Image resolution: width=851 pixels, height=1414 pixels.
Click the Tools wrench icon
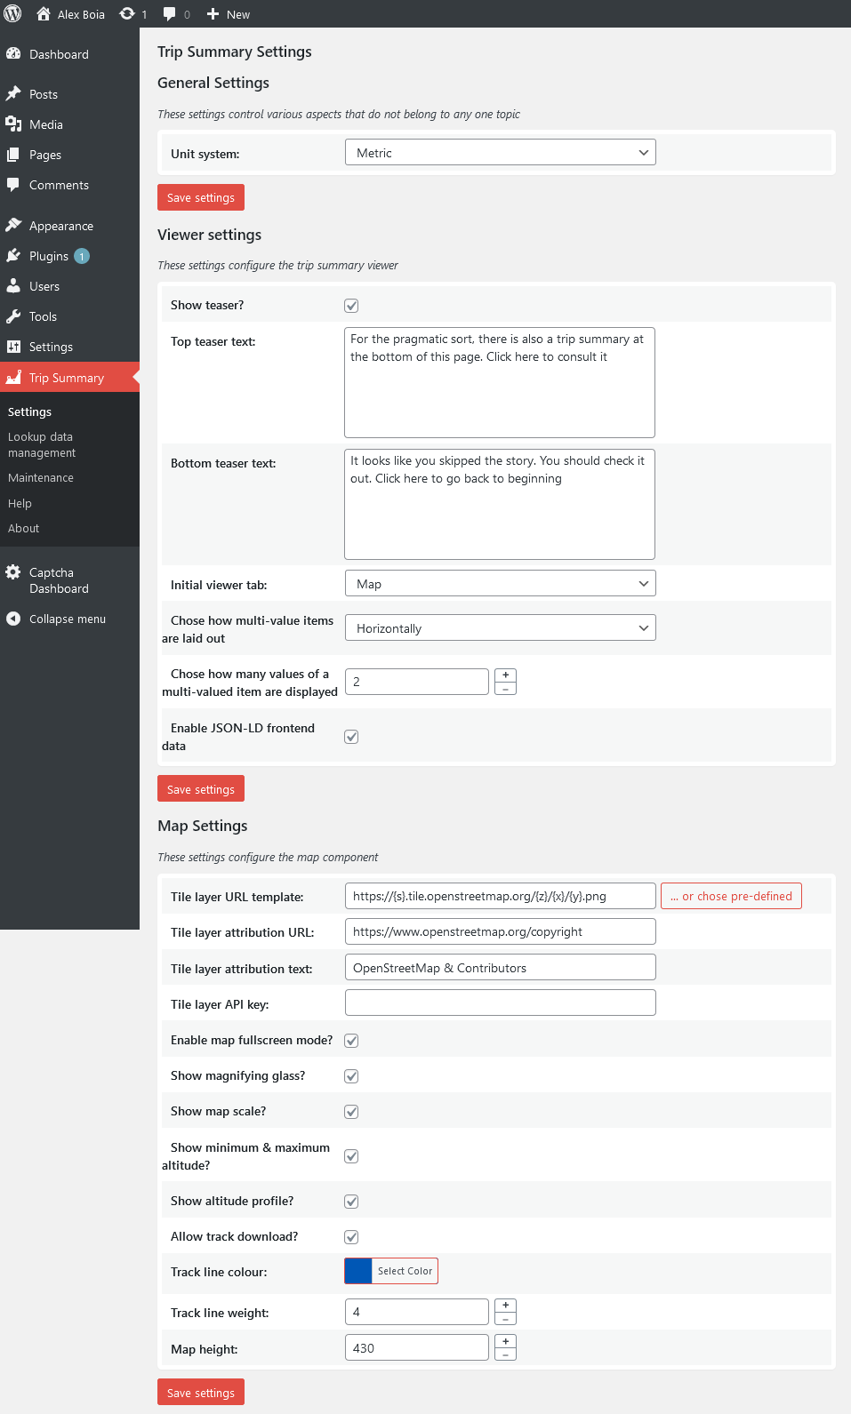13,316
